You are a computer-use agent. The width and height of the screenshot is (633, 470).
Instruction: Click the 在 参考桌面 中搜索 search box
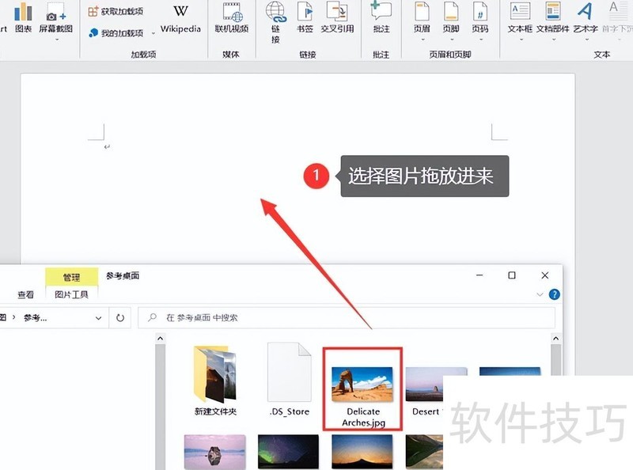point(347,318)
